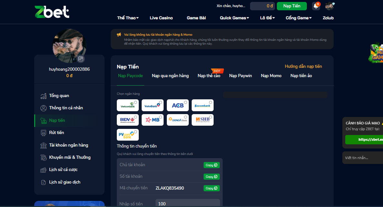Expand the Thể Thao dropdown menu
383x207 pixels.
[128, 18]
